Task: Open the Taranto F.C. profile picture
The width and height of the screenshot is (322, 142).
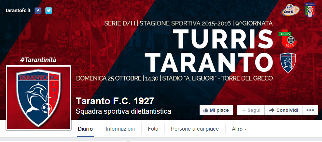Action: (x=38, y=98)
